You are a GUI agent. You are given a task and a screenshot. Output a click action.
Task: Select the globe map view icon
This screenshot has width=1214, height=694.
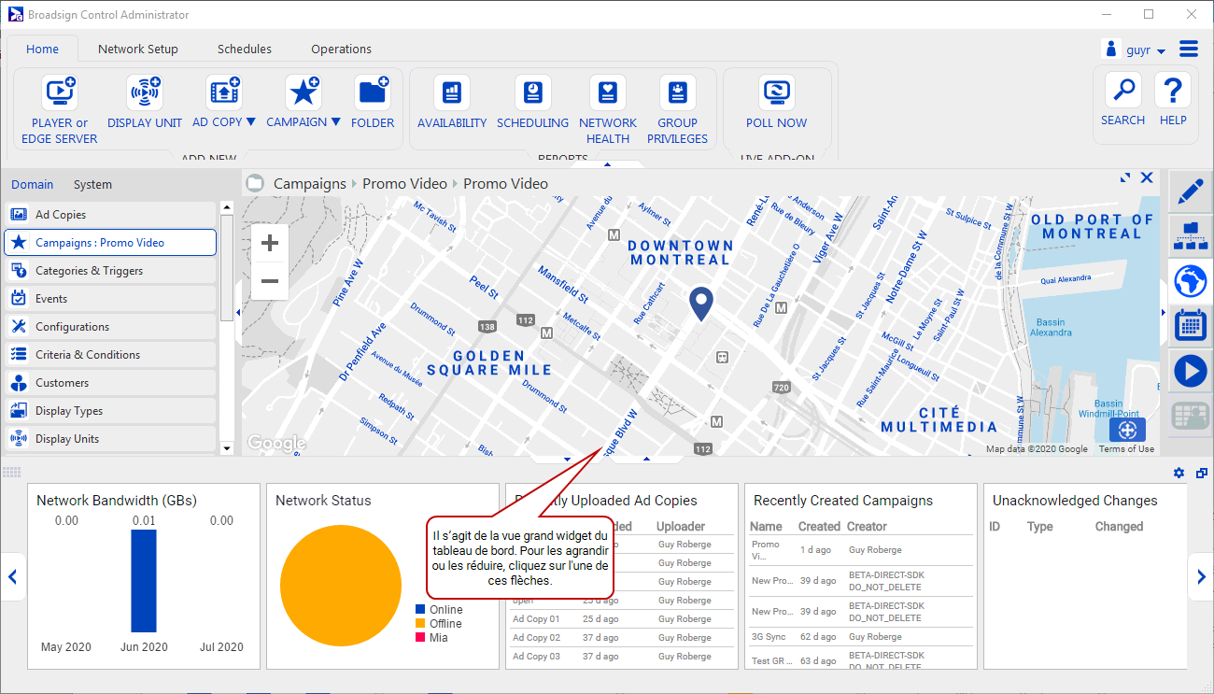(x=1190, y=279)
